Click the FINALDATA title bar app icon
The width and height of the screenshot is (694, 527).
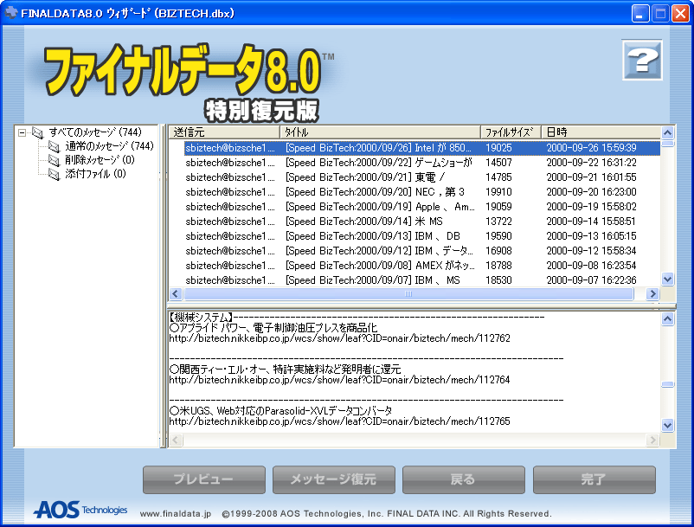pos(10,13)
